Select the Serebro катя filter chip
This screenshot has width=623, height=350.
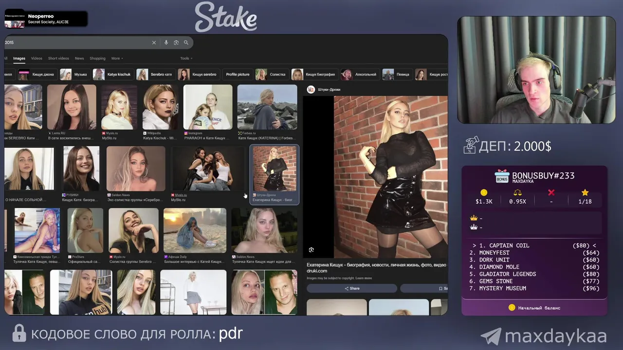coord(155,74)
